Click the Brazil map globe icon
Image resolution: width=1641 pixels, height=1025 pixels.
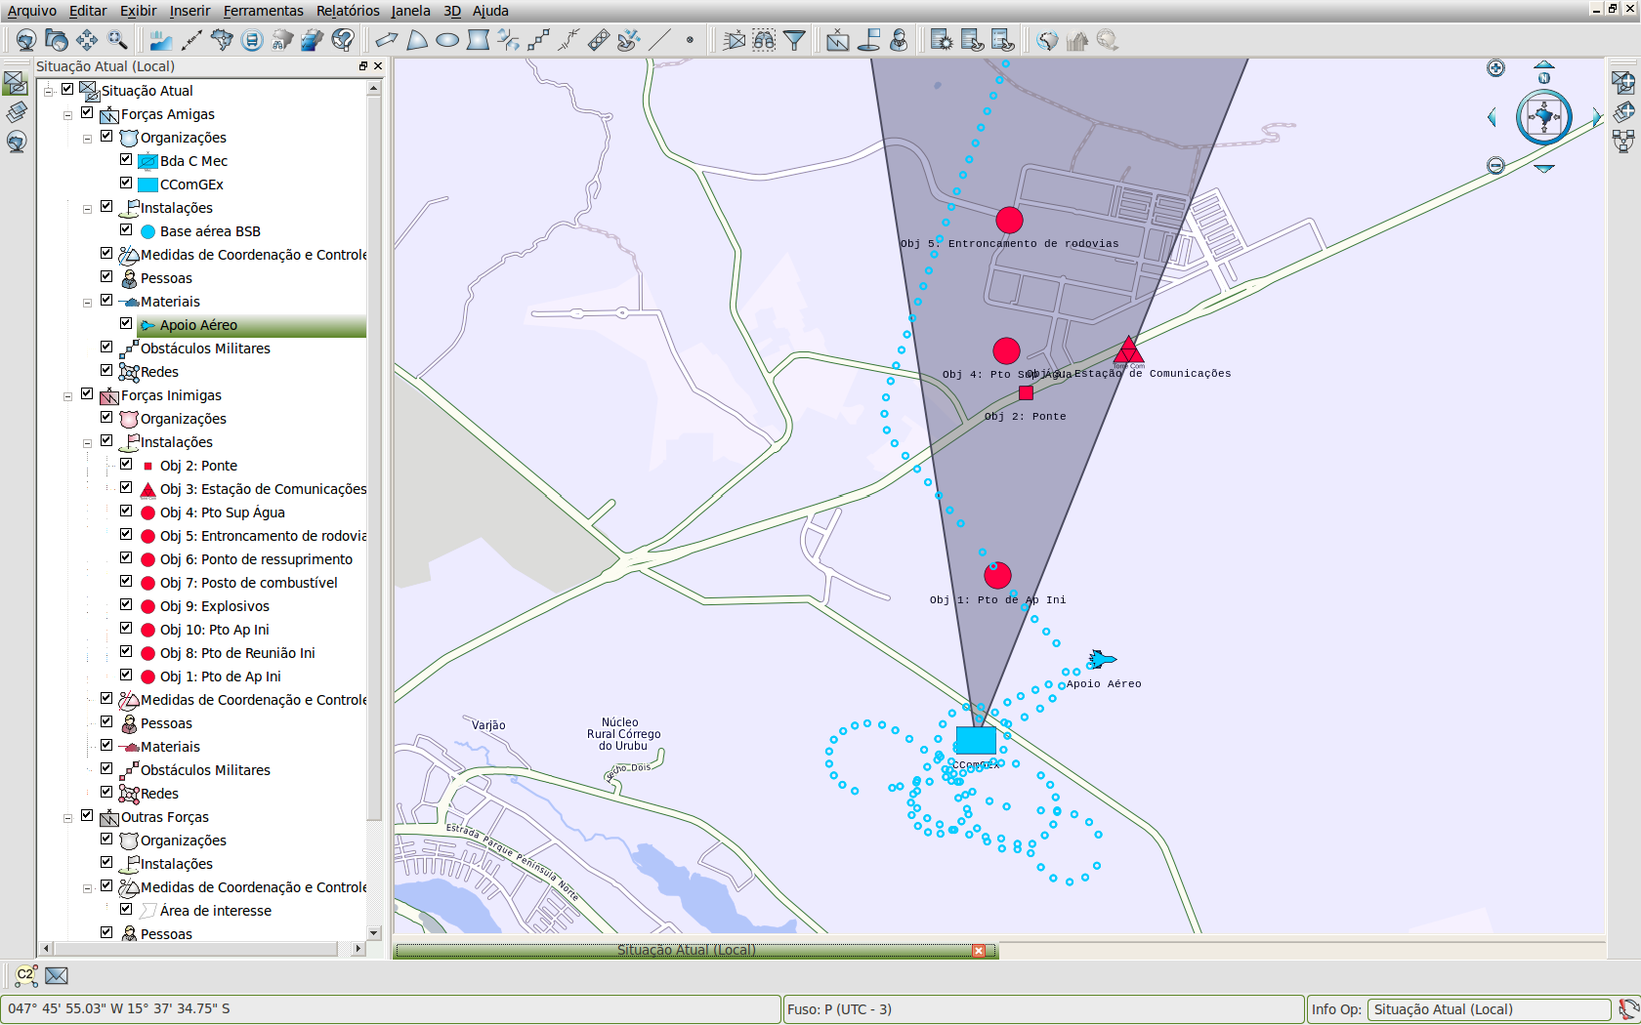1047,40
